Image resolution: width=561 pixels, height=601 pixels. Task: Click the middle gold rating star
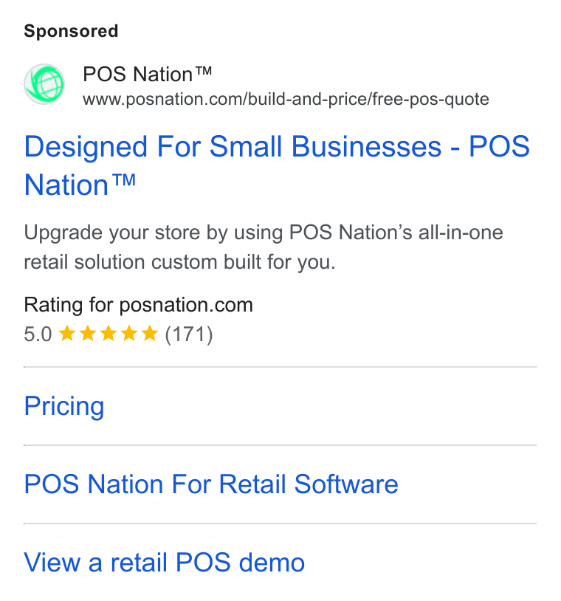(109, 334)
